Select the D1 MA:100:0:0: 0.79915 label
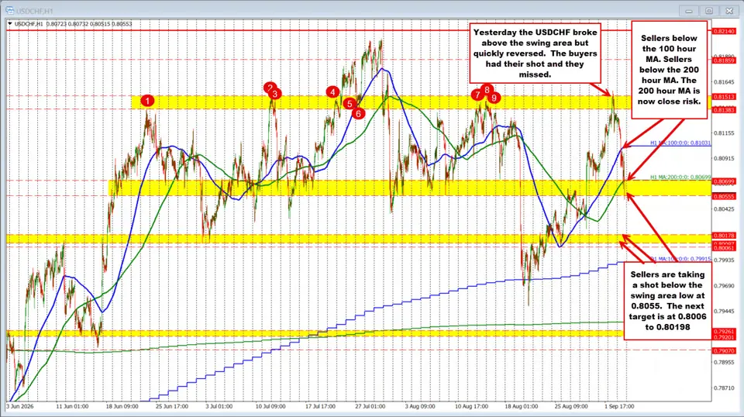Screen dimensions: 744x417 click(680, 259)
